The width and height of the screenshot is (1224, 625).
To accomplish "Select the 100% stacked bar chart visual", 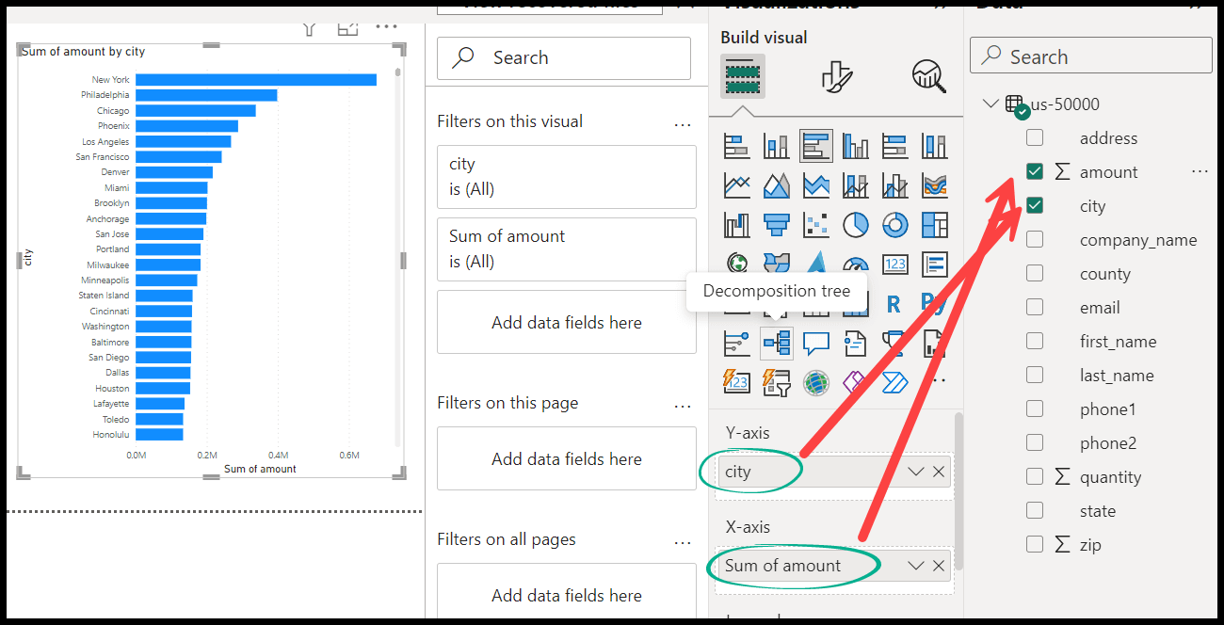I will point(895,146).
